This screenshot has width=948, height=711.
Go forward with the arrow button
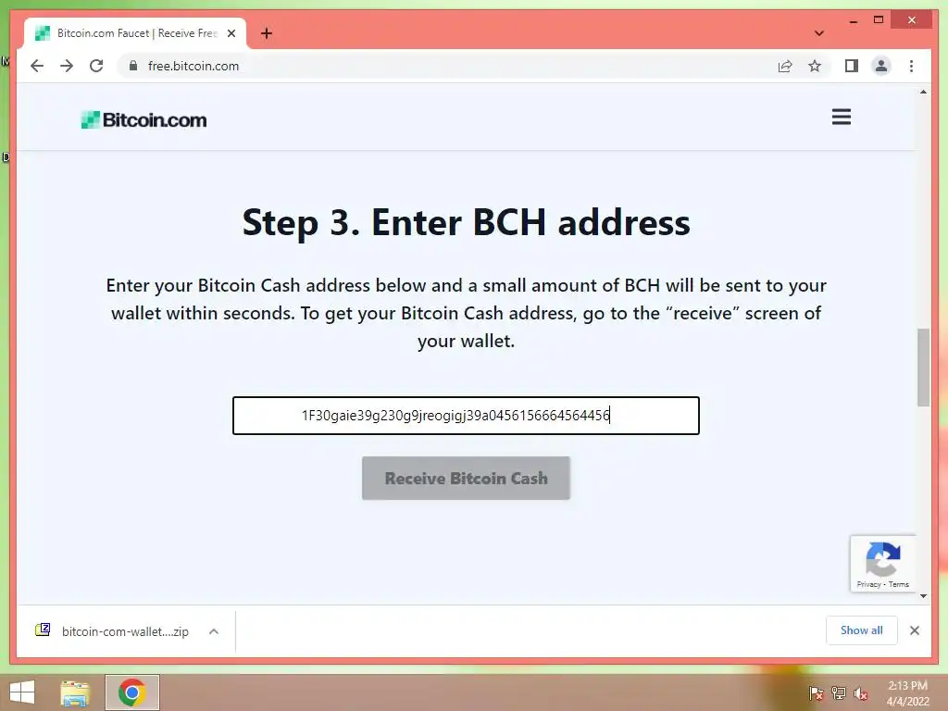click(x=67, y=66)
